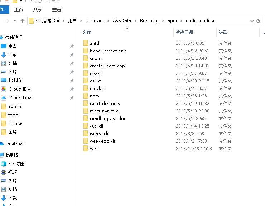Screen dimensions: 265x206
Task: Select the vue-cli folder name
Action: (x=96, y=126)
